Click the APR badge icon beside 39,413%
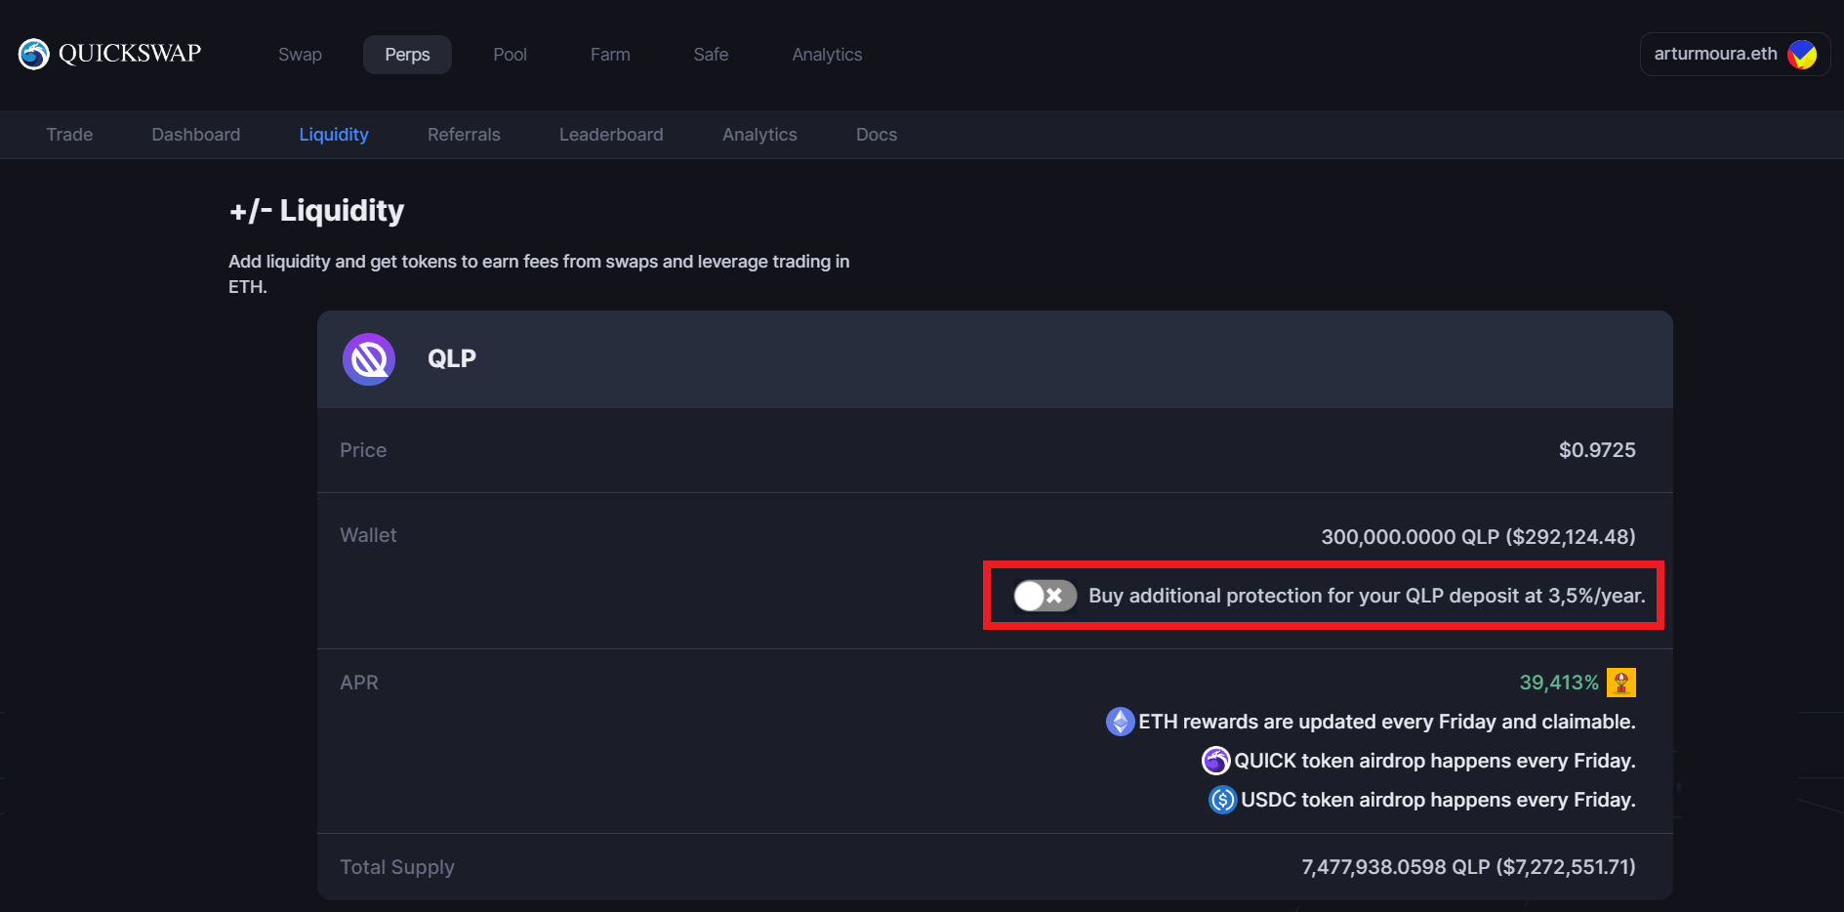This screenshot has width=1844, height=912. 1620,683
